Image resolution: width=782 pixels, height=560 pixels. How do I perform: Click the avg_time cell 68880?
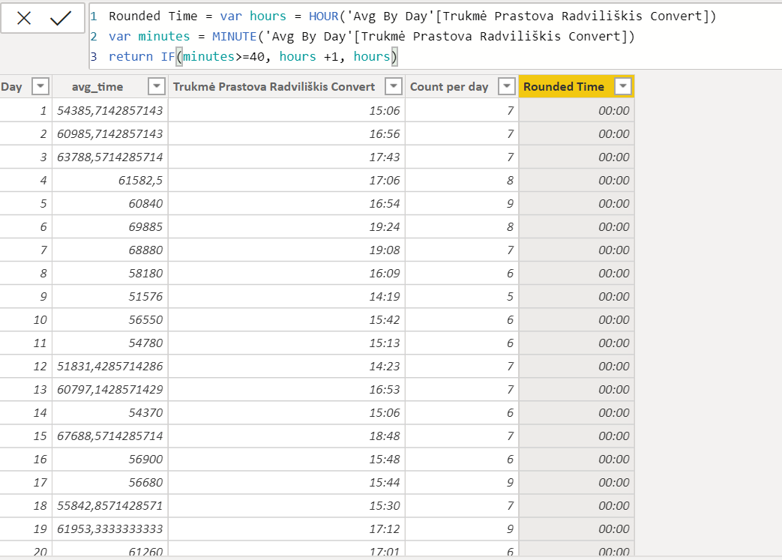tap(110, 250)
